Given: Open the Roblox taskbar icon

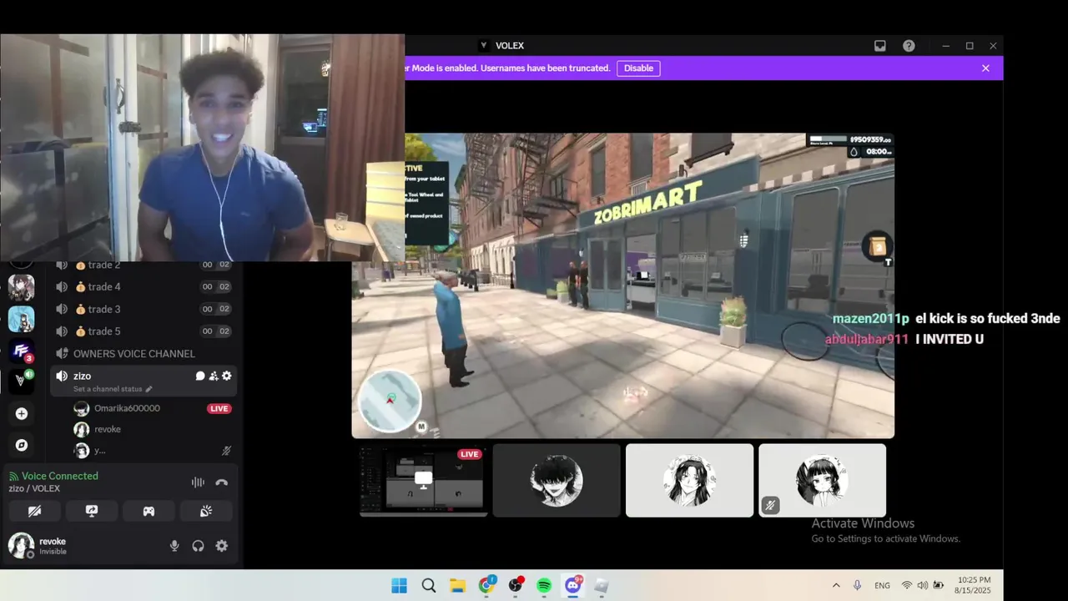Looking at the screenshot, I should [602, 586].
